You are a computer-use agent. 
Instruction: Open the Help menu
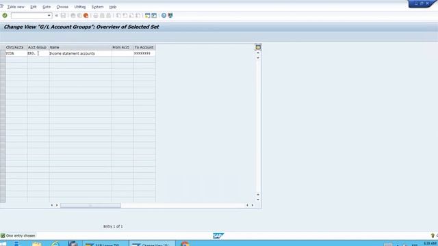click(x=113, y=7)
